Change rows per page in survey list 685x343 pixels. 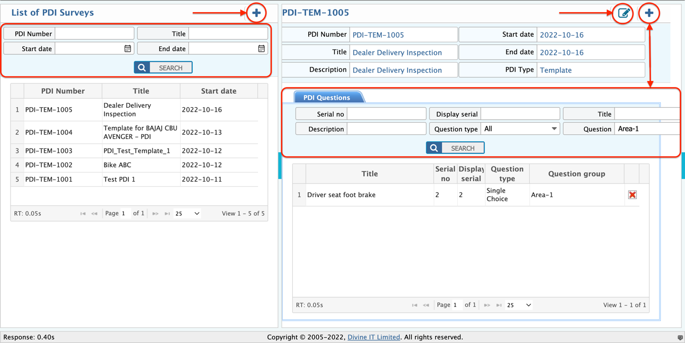187,214
